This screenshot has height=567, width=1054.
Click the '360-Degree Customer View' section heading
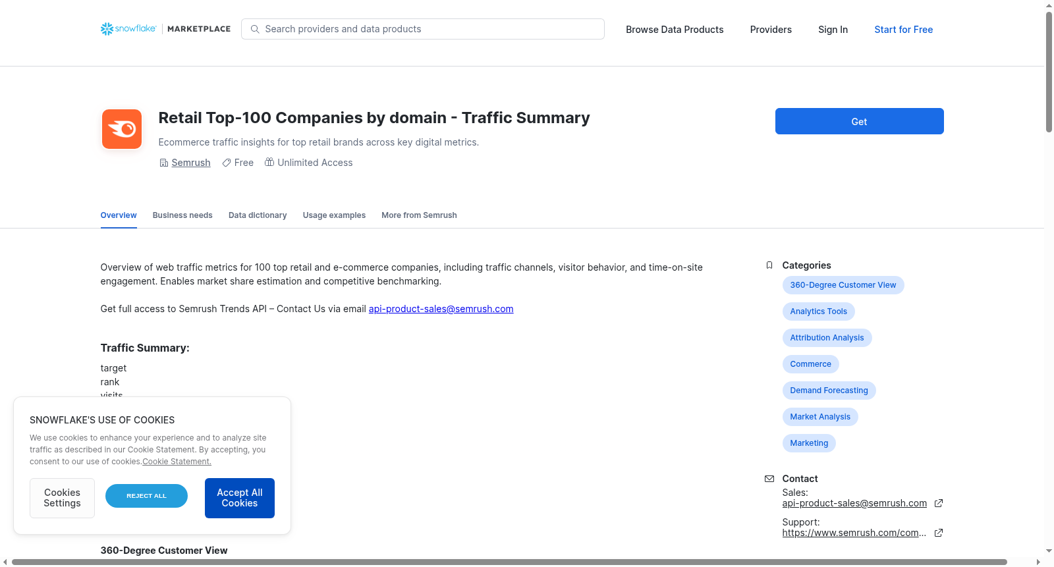tap(164, 551)
